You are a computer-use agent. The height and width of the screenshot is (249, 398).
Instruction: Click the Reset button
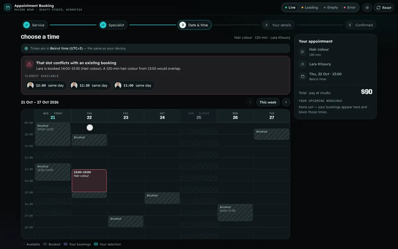(x=384, y=8)
